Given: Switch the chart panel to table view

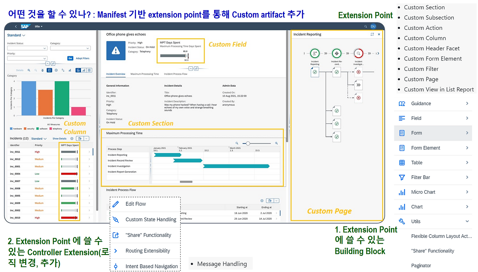Looking at the screenshot, I should click(x=89, y=70).
